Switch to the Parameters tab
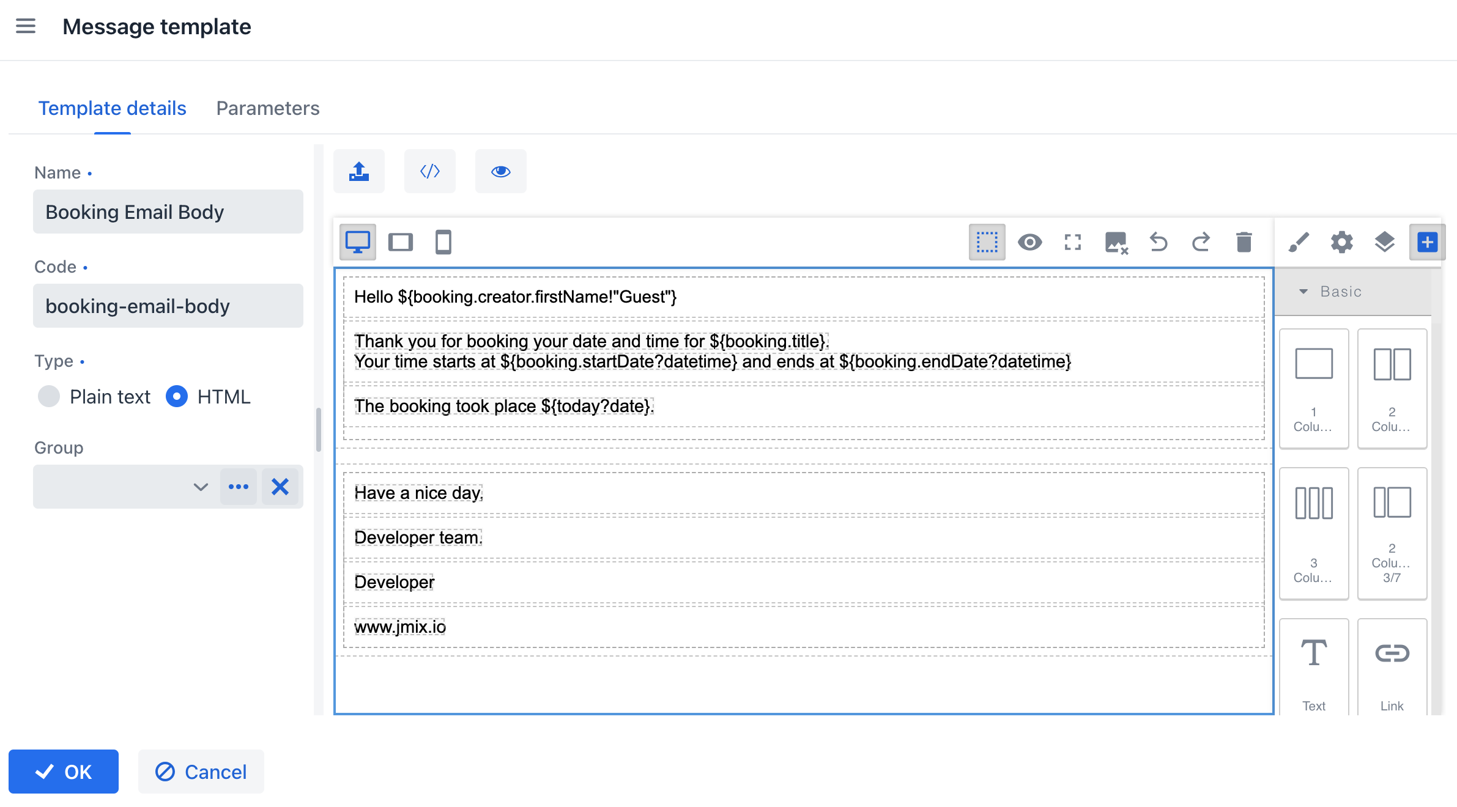 point(268,108)
